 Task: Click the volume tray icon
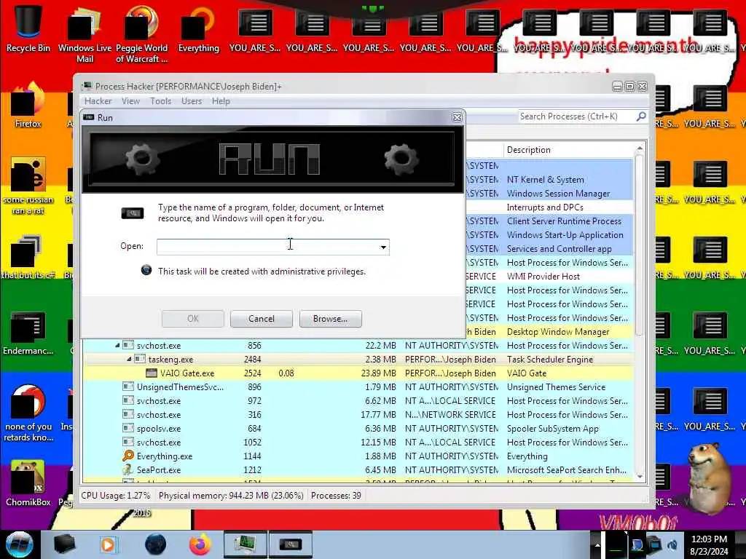pyautogui.click(x=672, y=545)
